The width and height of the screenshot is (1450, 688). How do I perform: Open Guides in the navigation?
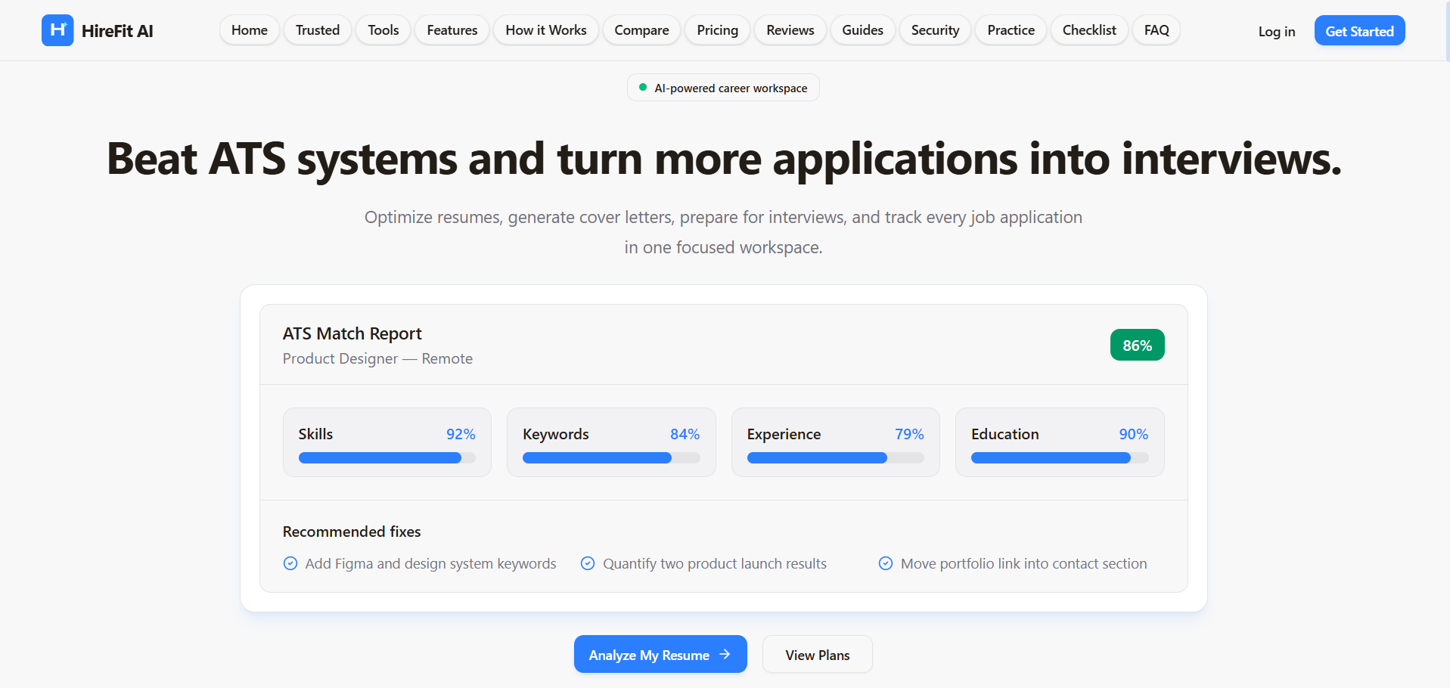pos(863,30)
